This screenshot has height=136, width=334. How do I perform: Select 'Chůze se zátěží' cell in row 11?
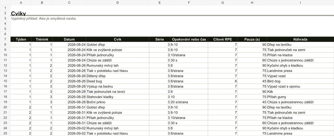(117, 60)
